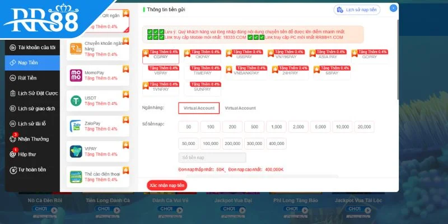This screenshot has height=224, width=448.
Task: Select MomoPay deposit method
Action: tap(97, 76)
